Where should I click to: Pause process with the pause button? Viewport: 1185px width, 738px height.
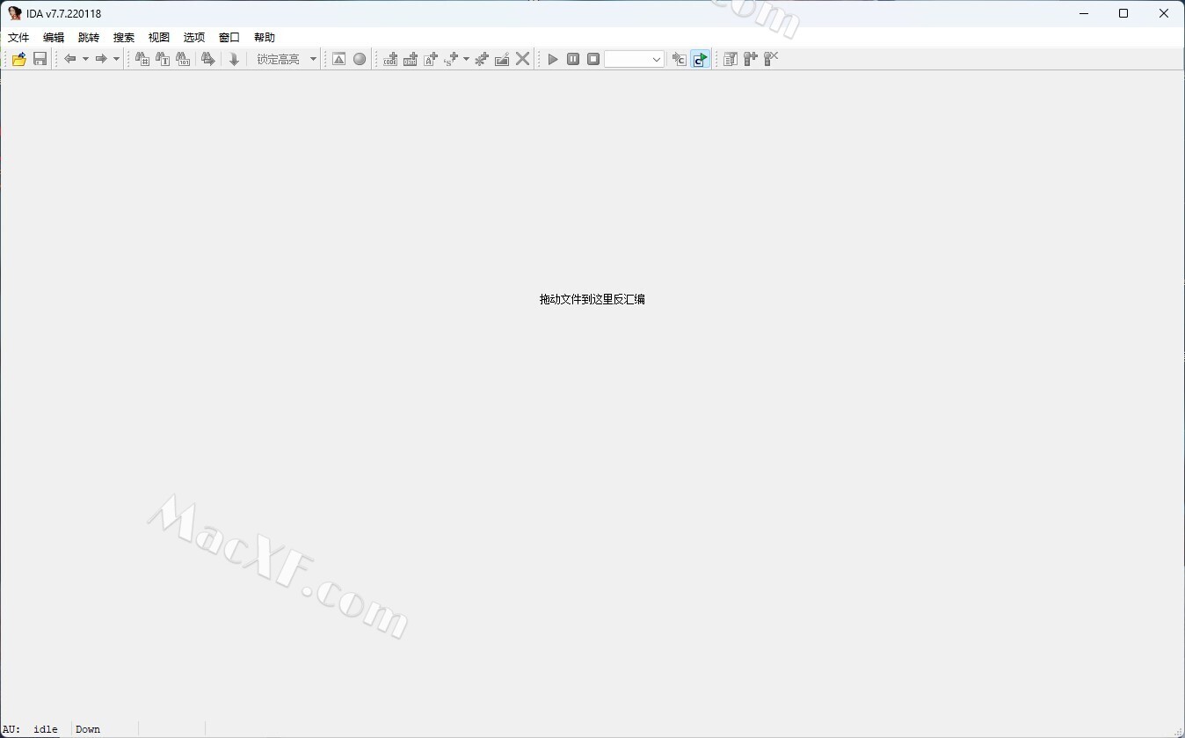pos(573,59)
